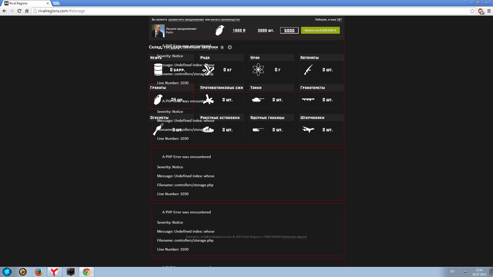Open the Chrome menu button
Screen dimensions: 493x277
pyautogui.click(x=488, y=11)
